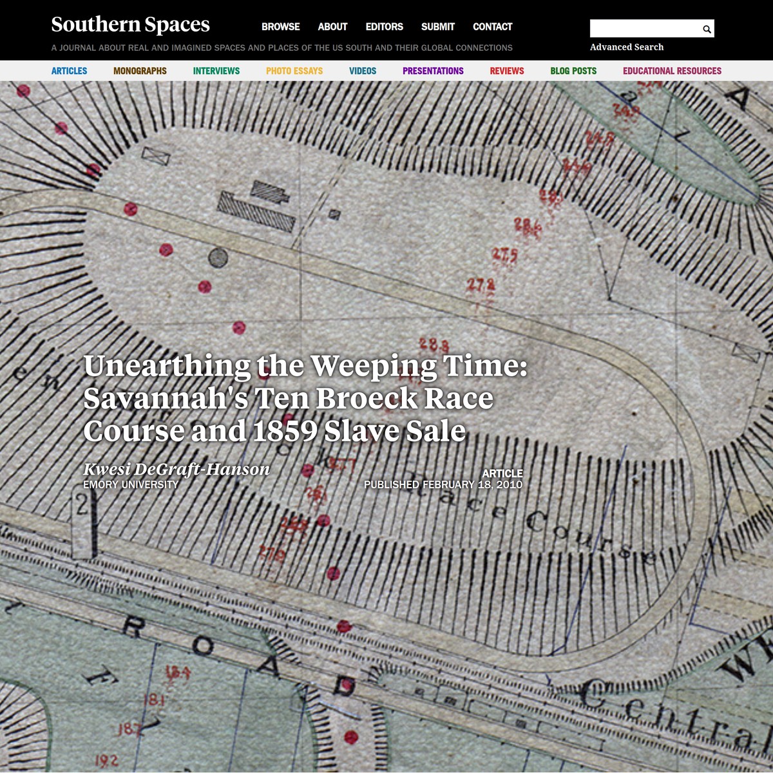
Task: Switch to the Articles section
Action: tap(69, 71)
